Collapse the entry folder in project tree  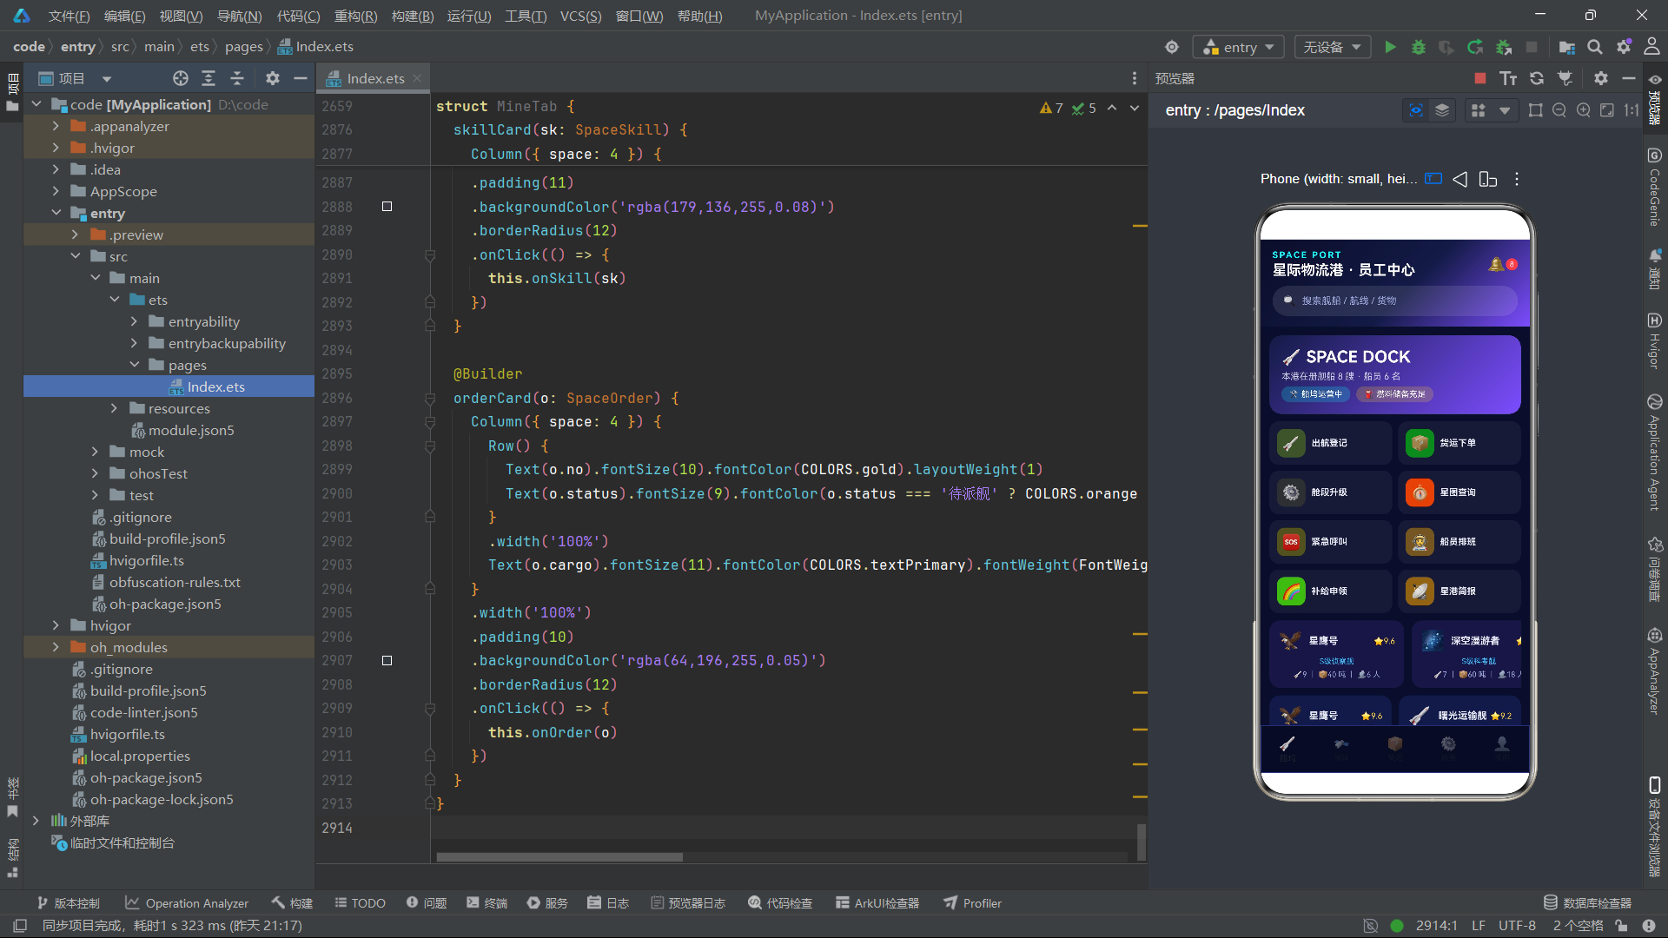(56, 213)
